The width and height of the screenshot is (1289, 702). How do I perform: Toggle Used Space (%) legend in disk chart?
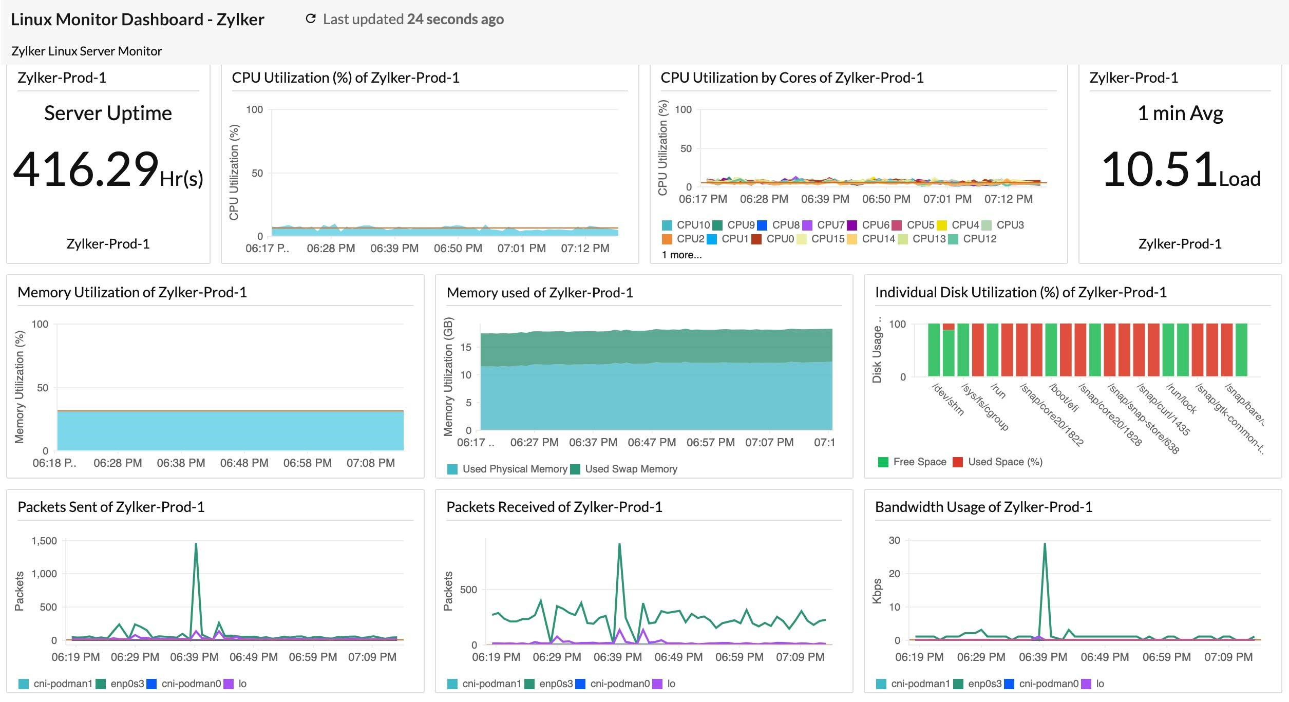(x=998, y=462)
